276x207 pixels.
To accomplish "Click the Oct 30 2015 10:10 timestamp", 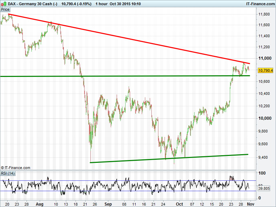I will pos(125,4).
